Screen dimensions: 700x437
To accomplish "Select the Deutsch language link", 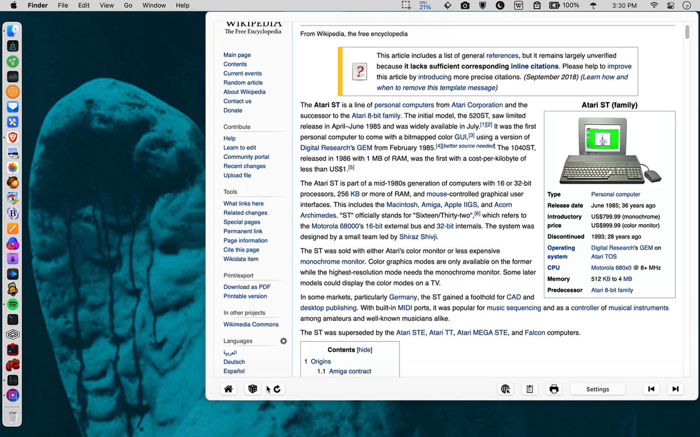I will point(234,362).
